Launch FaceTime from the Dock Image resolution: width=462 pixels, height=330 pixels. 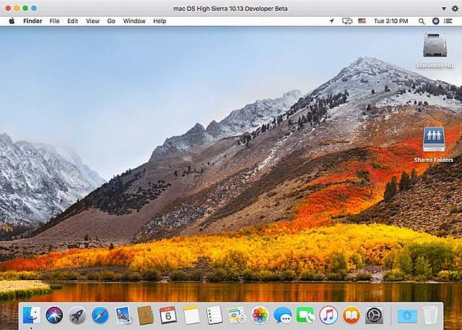coord(305,316)
